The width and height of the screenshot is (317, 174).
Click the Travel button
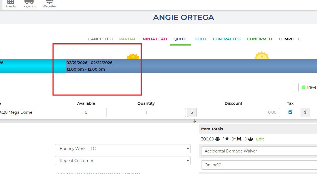309,87
